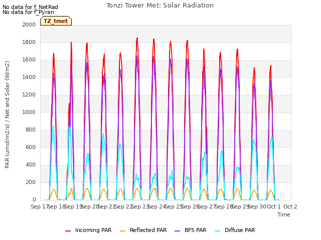Image resolution: width=321 pixels, height=240 pixels.
Task: Select the Incoming PAR legend entry
Action: coord(88,230)
